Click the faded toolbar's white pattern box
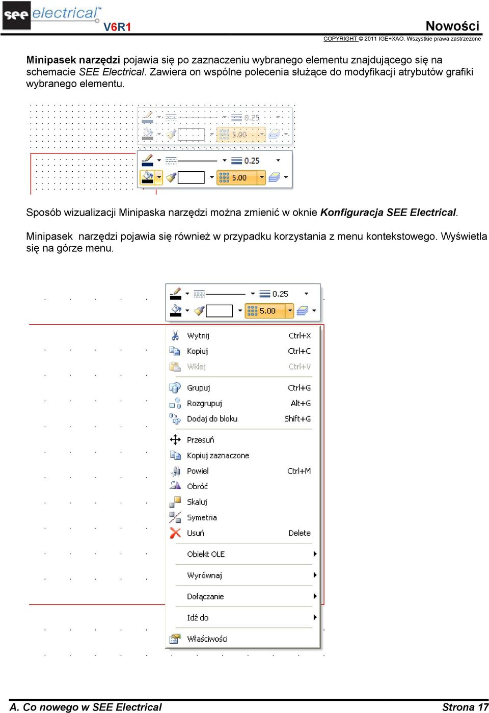Screen dimensions: 489x713 191,135
